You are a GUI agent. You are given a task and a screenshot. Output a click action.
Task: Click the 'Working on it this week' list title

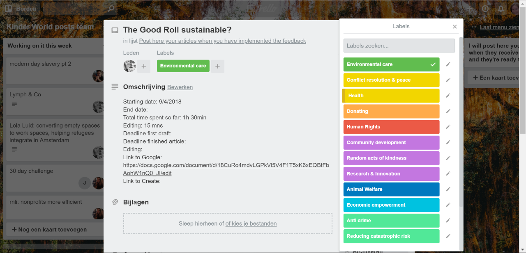click(40, 46)
